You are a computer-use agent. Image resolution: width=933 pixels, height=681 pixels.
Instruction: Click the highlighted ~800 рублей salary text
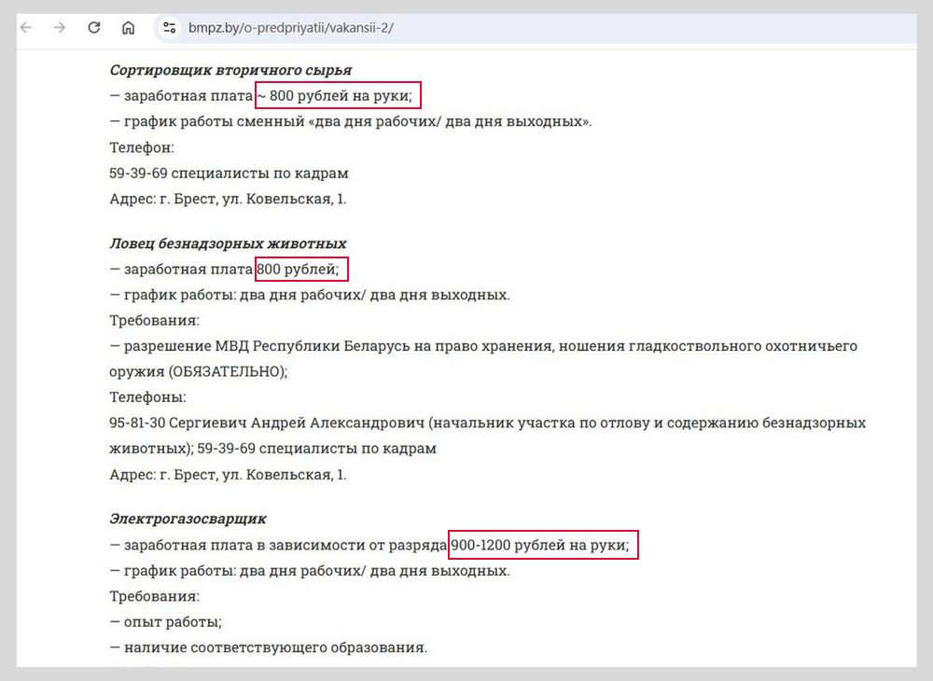point(339,95)
